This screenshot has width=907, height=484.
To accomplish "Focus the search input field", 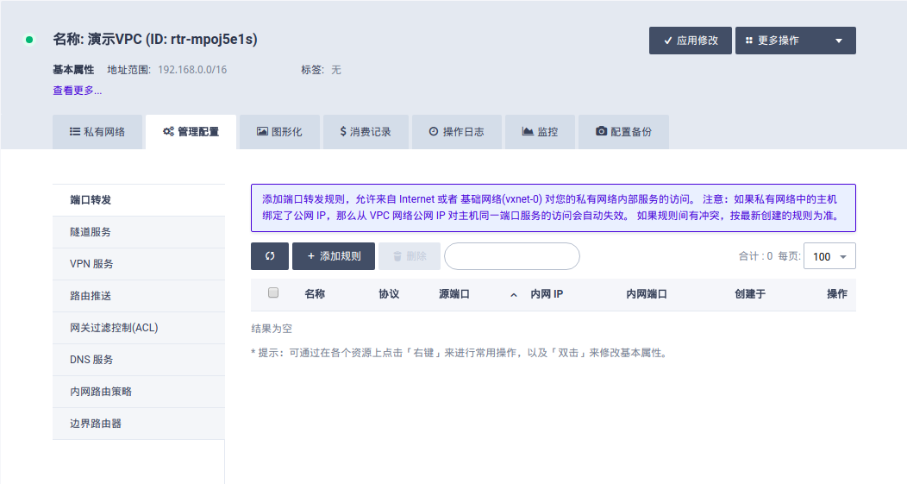I will [512, 256].
